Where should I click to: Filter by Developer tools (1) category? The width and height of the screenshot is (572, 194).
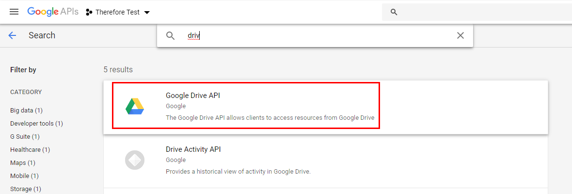pos(36,124)
